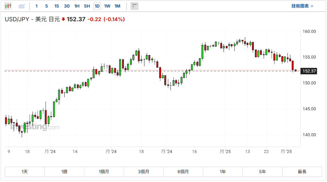Click the 152.37 price tag on axis
Screen dimensions: 327x182
click(309, 71)
